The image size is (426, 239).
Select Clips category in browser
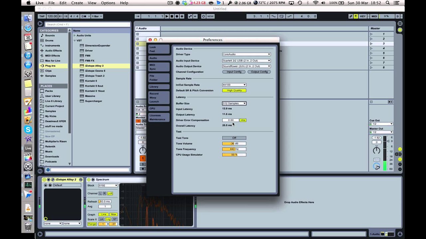coord(49,71)
